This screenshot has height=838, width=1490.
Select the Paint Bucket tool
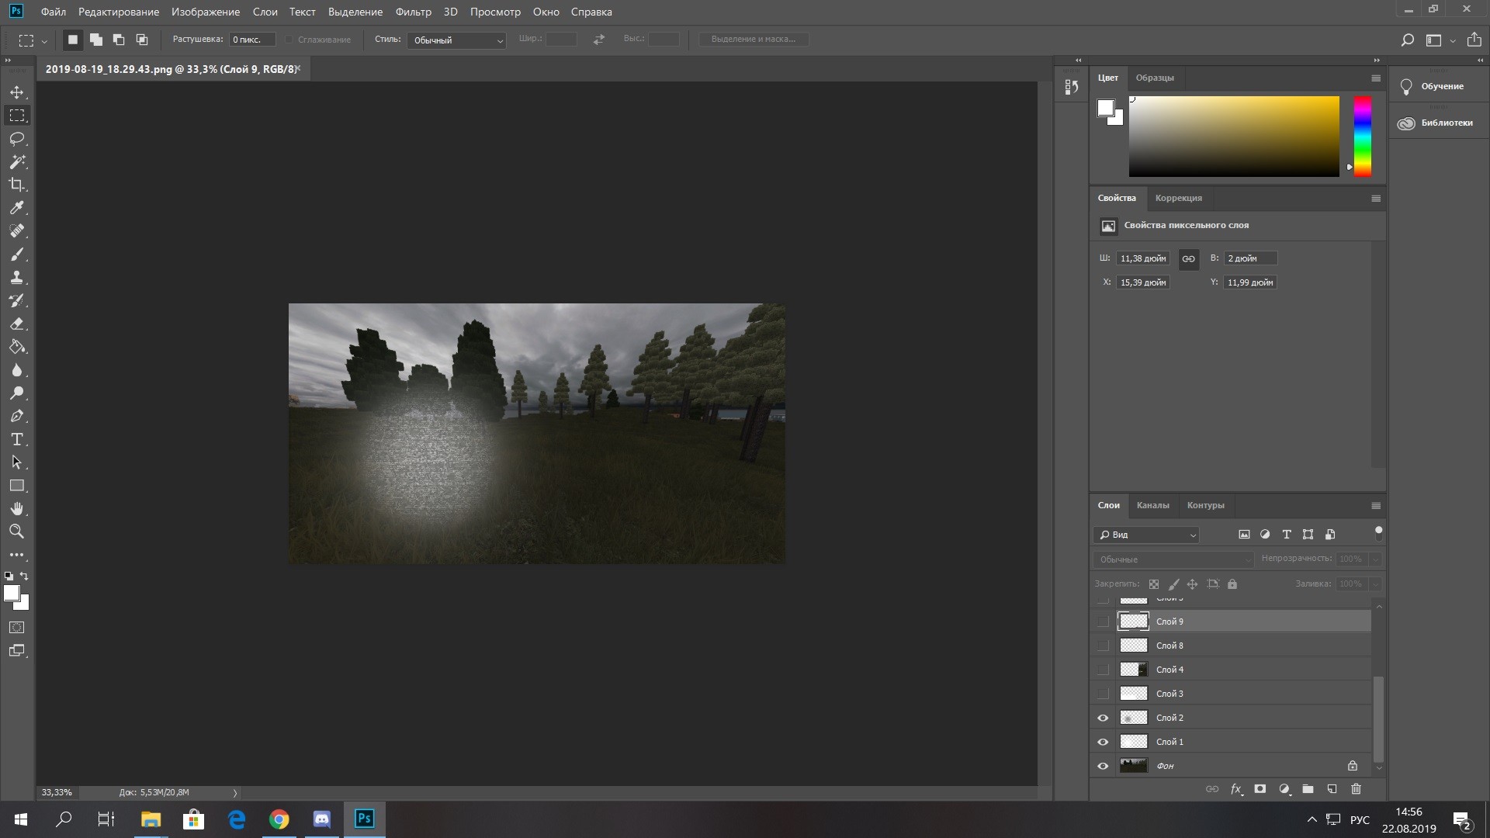point(17,347)
